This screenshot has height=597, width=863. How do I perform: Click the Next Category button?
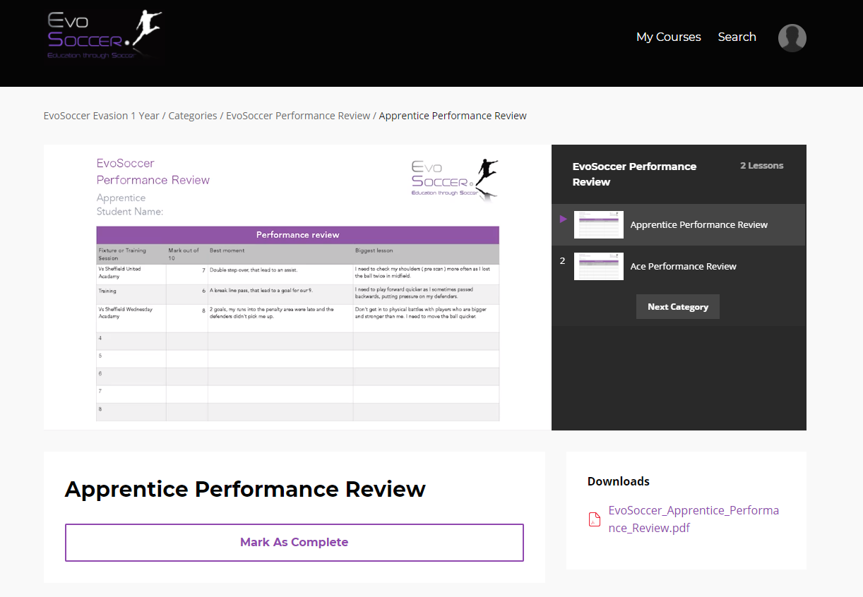pos(678,307)
